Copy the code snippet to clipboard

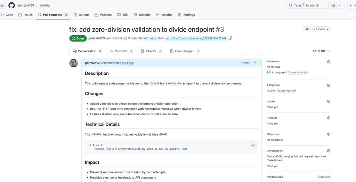[x=252, y=145]
